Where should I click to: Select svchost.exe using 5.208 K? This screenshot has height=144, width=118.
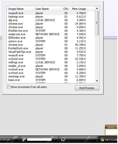(x=47, y=73)
